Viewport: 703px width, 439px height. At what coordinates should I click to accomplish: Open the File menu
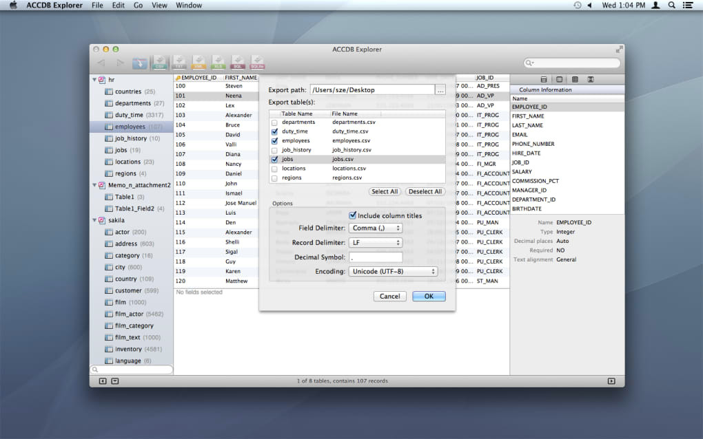click(x=97, y=6)
